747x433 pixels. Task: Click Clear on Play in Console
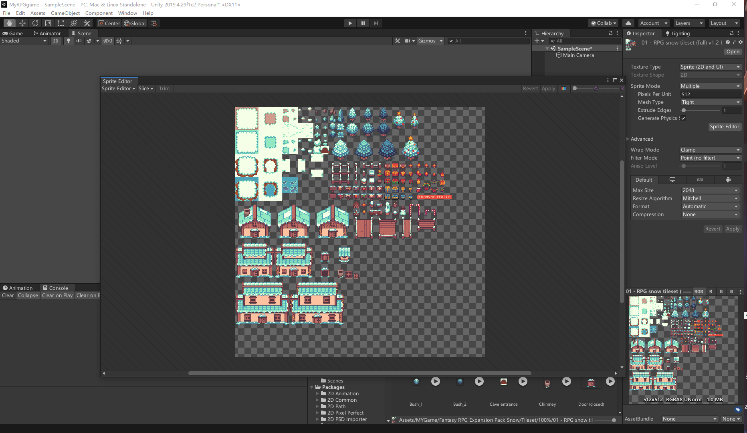(x=57, y=295)
